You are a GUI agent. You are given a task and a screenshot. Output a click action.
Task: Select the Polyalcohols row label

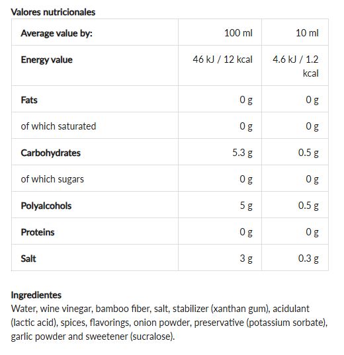point(46,206)
